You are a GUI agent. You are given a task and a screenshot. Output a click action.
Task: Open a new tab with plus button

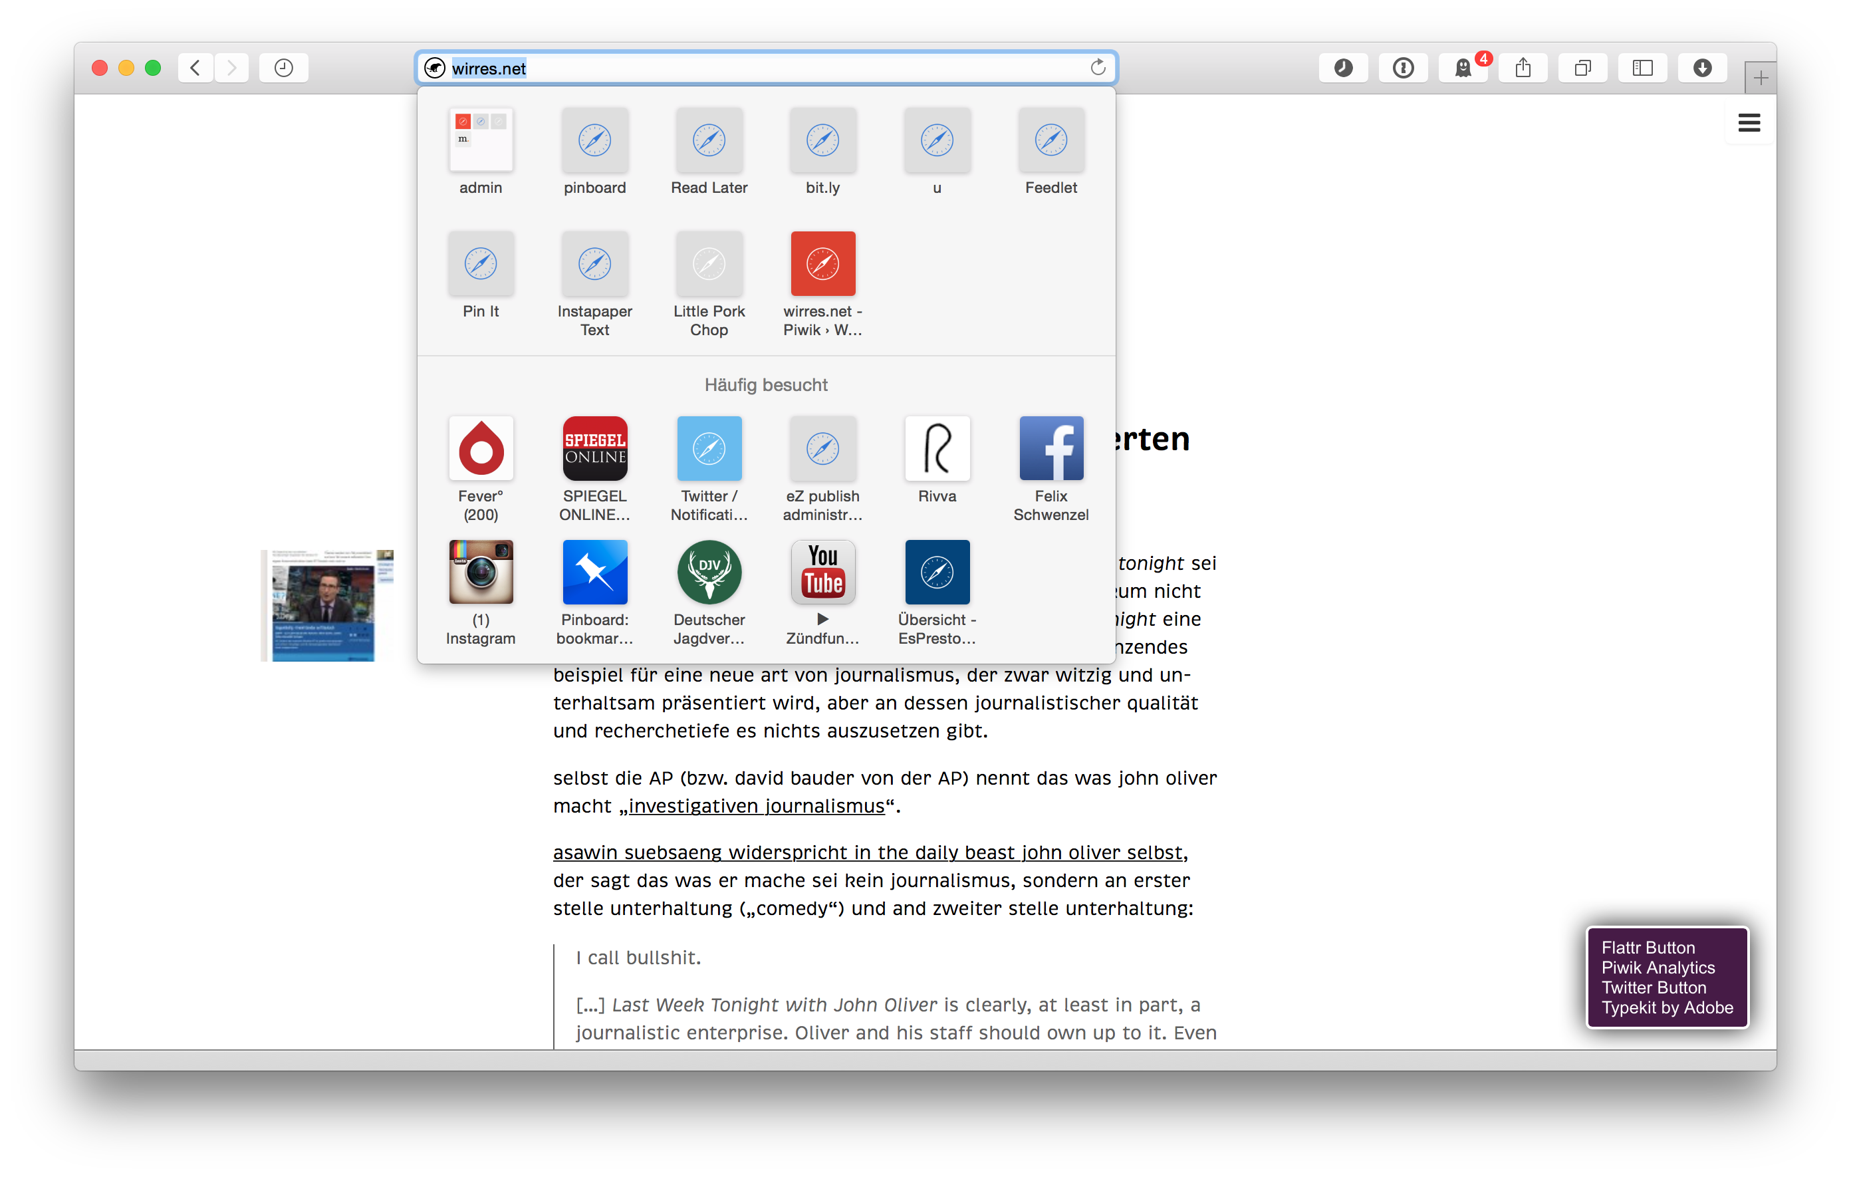coord(1761,78)
